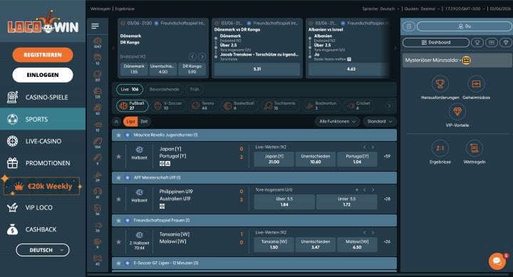Star the E-Soccer GT Ligen league
The width and height of the screenshot is (513, 277).
[x=118, y=263]
